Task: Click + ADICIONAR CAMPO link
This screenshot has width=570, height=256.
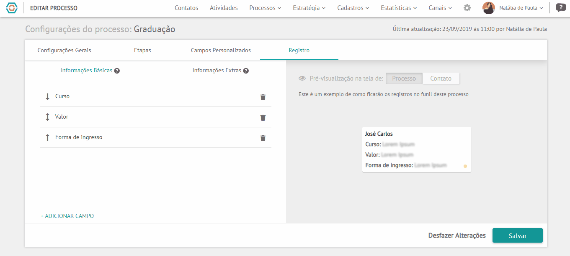Action: [67, 216]
